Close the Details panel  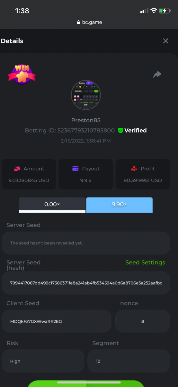(x=165, y=41)
